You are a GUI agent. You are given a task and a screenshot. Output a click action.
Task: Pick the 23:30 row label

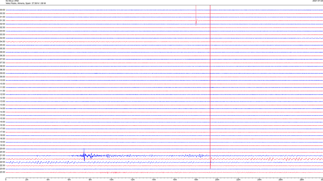pos(2,172)
